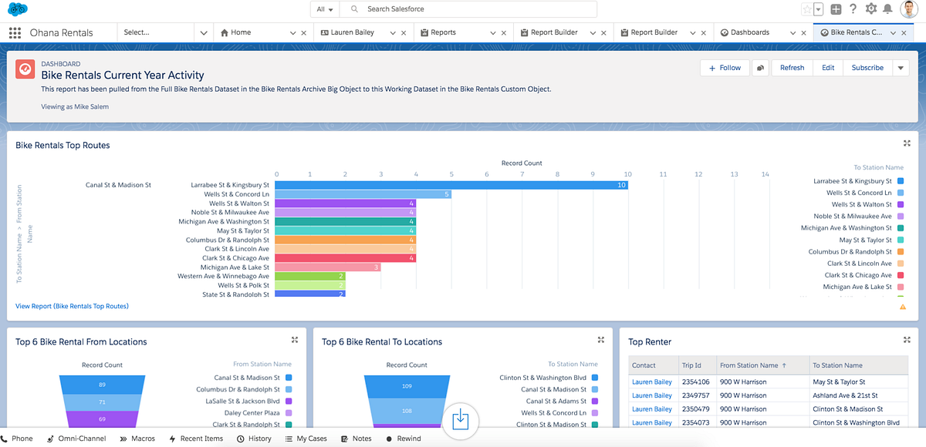Expand the Top 6 To Locations widget

point(601,340)
